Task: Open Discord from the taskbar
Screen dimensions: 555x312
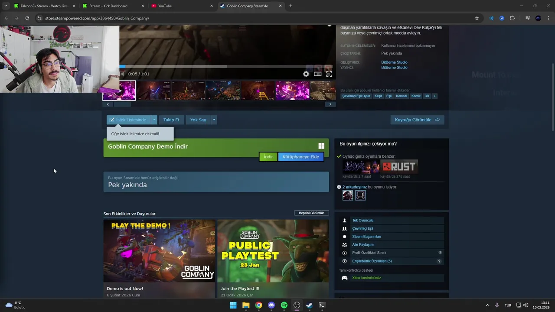Action: 271,305
